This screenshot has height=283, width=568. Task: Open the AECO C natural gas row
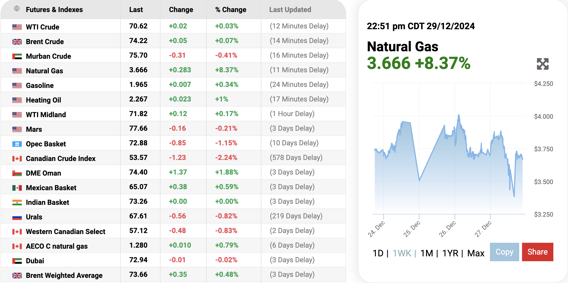click(57, 246)
